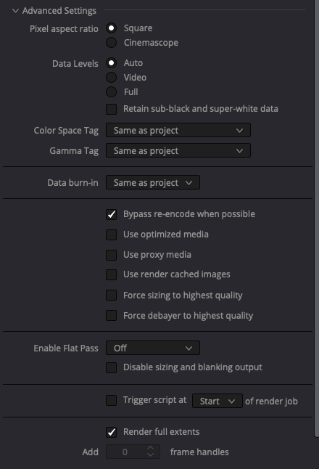
Task: Click the 'Add' label text
Action: 90,452
